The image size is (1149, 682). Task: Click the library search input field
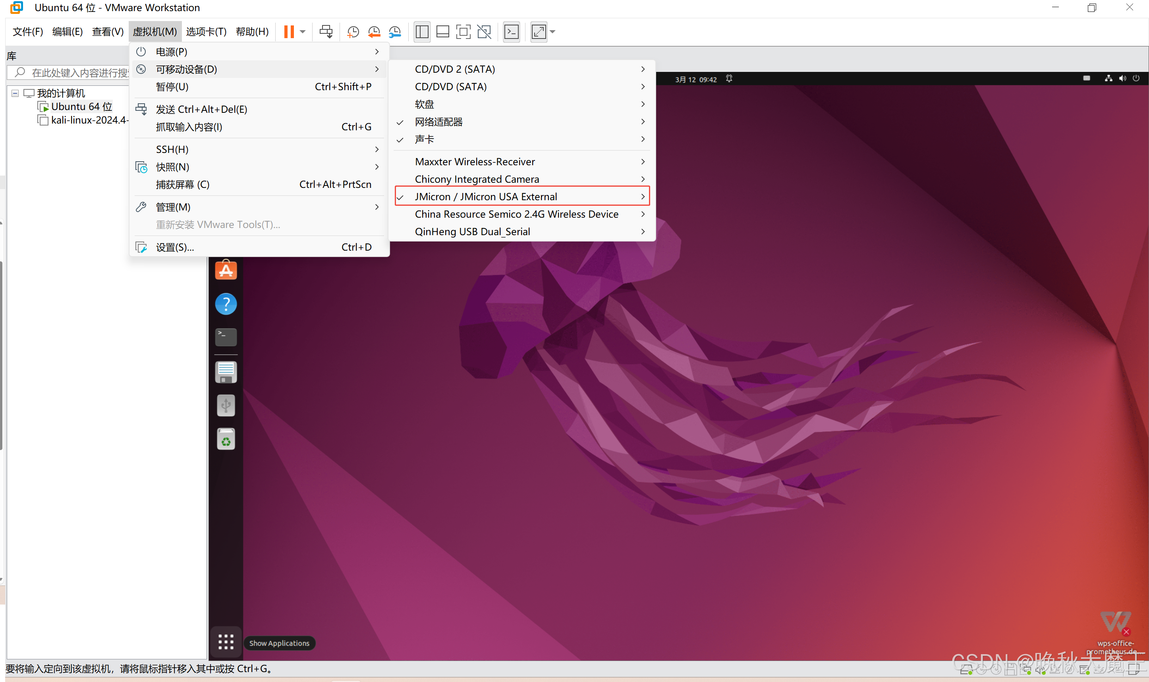tap(78, 73)
